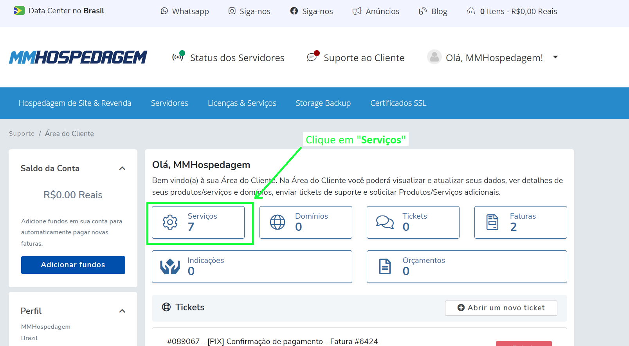Open Status dos Servidores link

click(x=237, y=58)
